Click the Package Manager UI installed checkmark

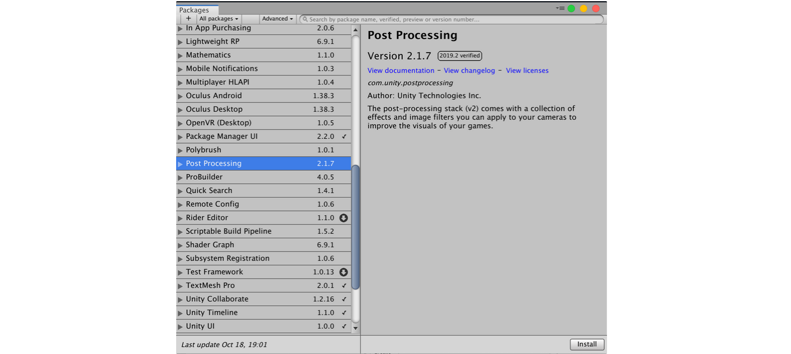click(344, 137)
